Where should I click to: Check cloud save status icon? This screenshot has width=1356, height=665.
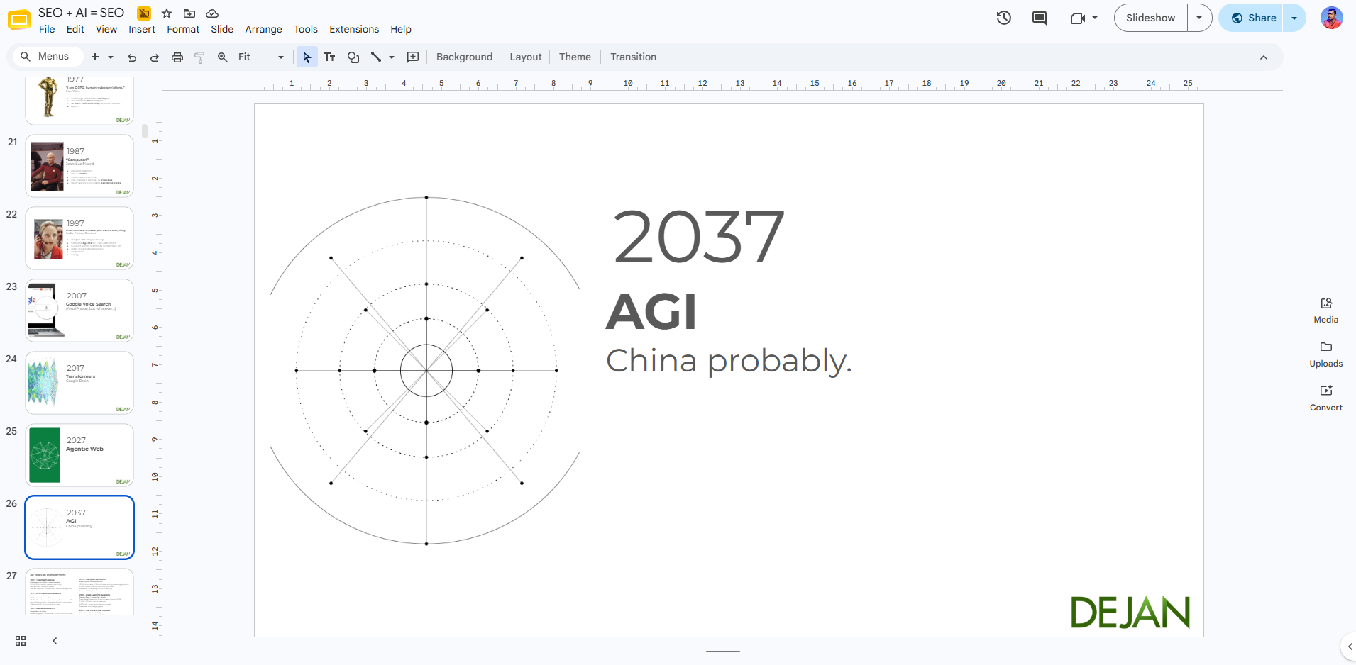pos(211,13)
